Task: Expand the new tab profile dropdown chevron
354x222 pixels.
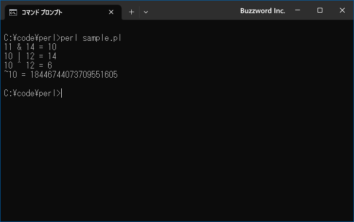Action: pos(146,12)
